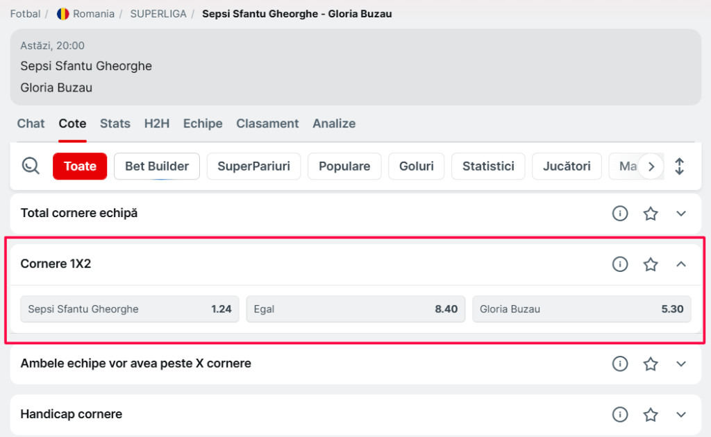
Task: Open the market search magnifier icon
Action: pos(31,166)
